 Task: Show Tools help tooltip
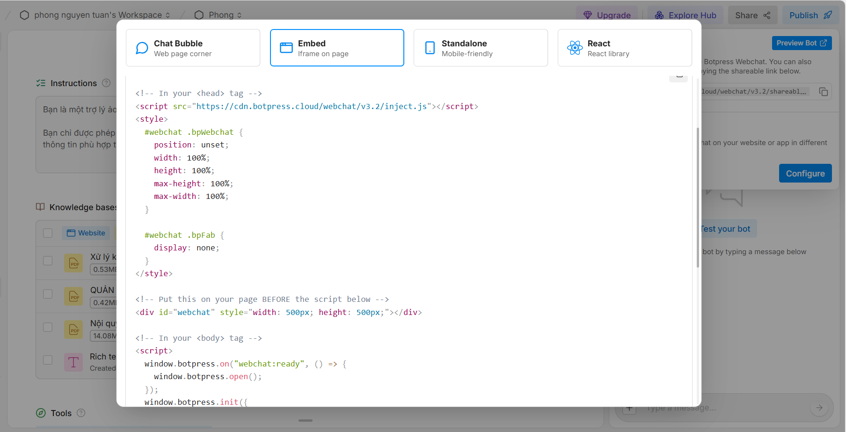click(81, 413)
